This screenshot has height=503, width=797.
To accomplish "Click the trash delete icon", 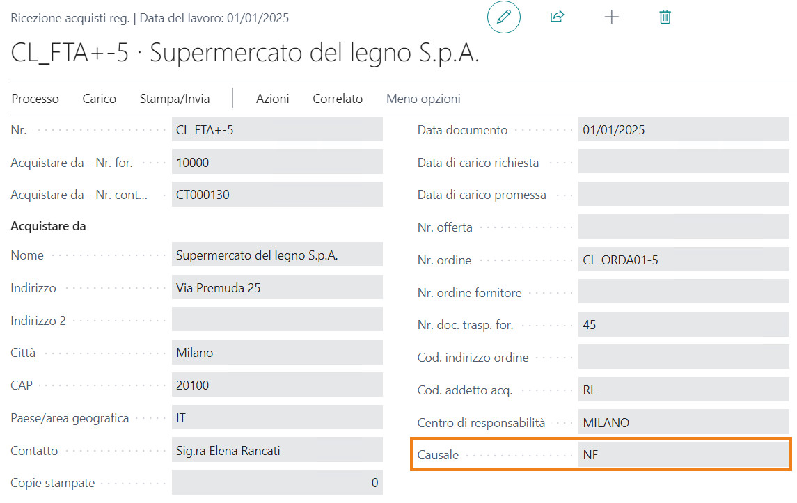I will (665, 17).
